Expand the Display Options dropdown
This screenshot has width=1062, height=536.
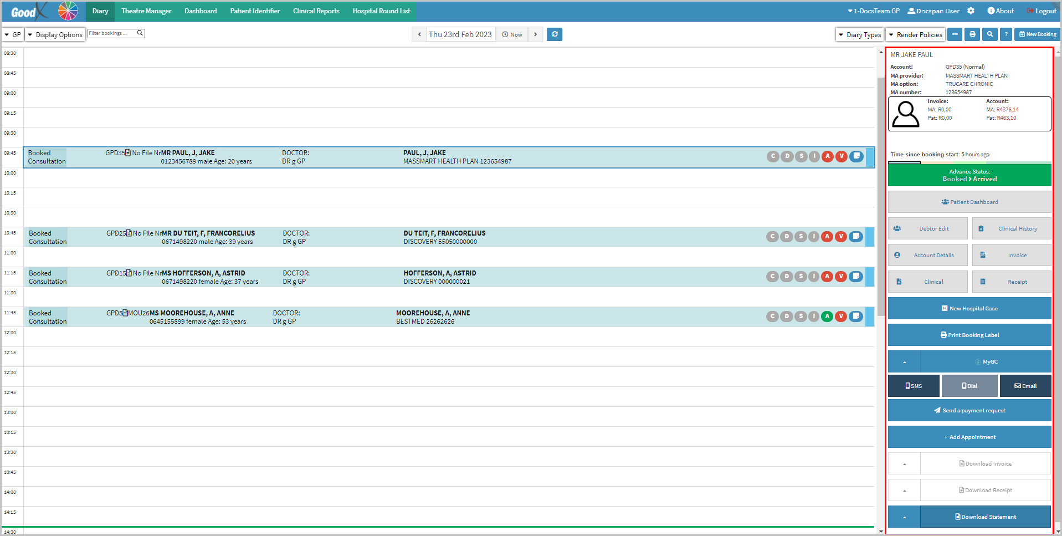(x=55, y=34)
